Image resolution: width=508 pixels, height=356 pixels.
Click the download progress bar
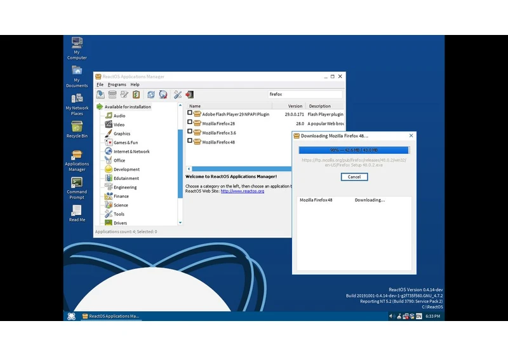354,150
